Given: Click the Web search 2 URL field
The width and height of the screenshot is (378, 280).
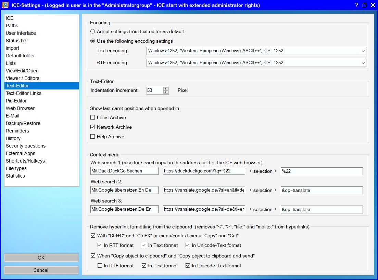Looking at the screenshot, I should [x=204, y=190].
